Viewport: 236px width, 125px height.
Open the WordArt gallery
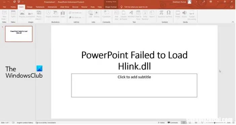click(x=131, y=14)
